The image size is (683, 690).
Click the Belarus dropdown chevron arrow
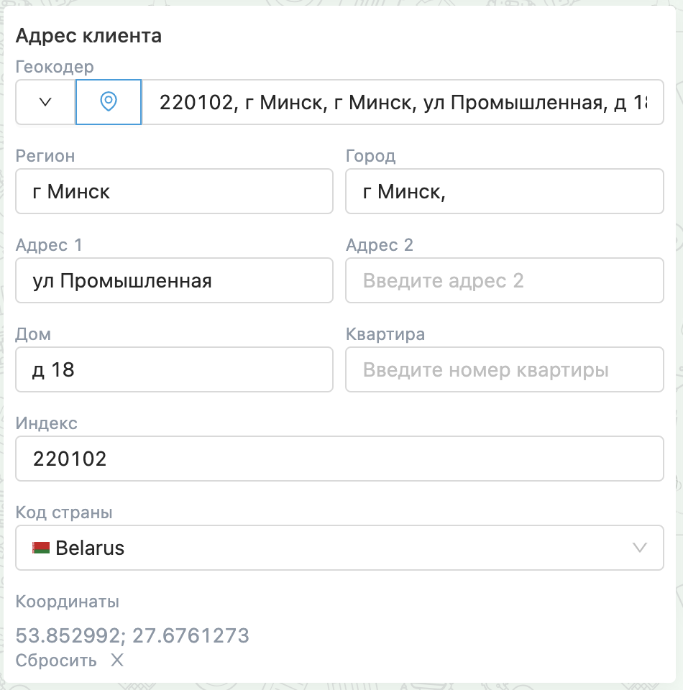click(639, 548)
